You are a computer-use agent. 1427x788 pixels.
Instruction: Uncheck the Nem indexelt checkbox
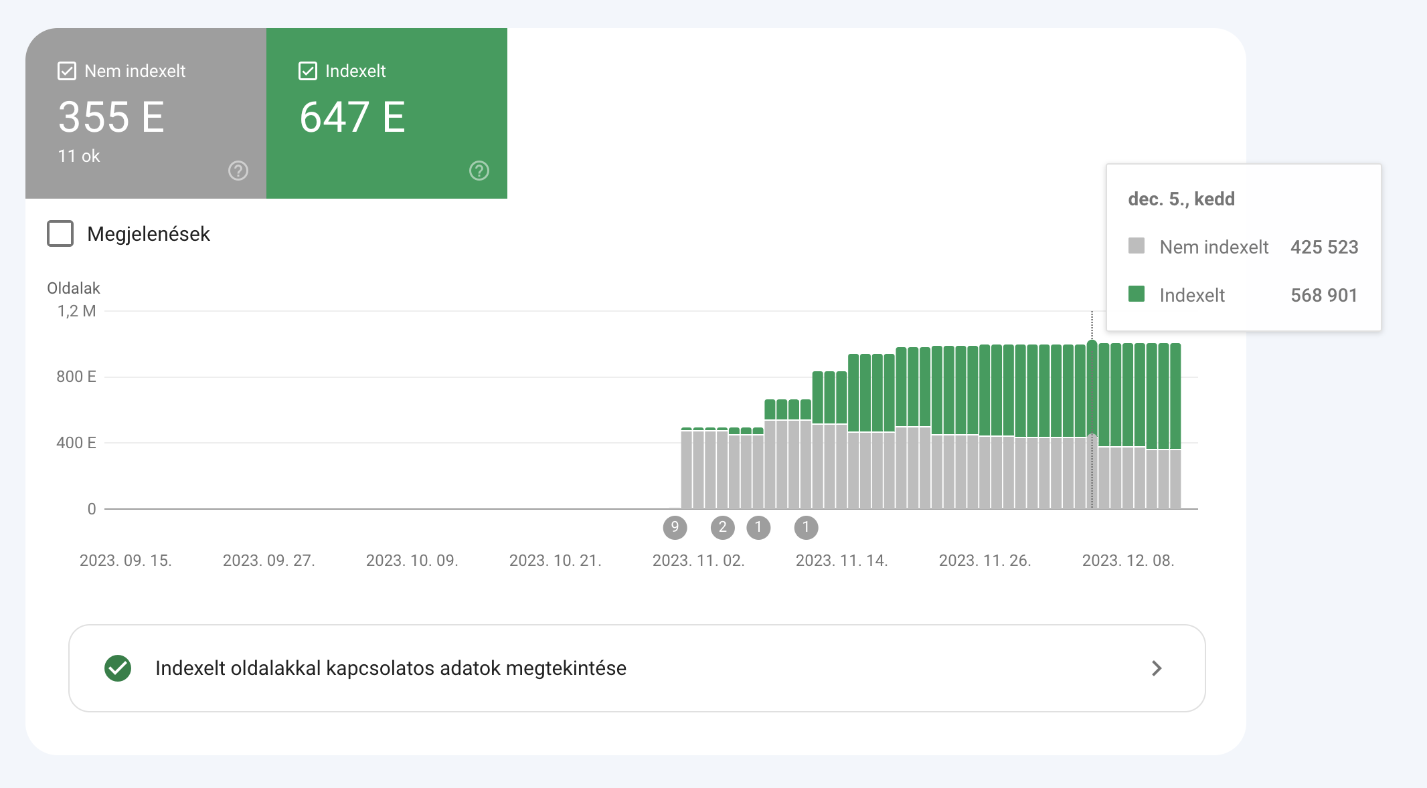coord(67,71)
